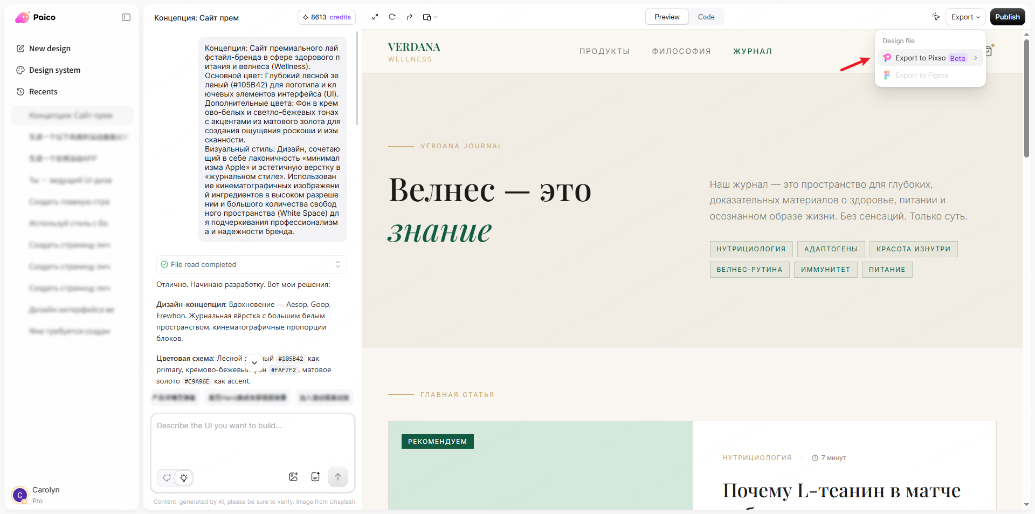Select the КРАСОТА ИЗНУТРИ topic tag
This screenshot has height=514, width=1035.
(913, 249)
